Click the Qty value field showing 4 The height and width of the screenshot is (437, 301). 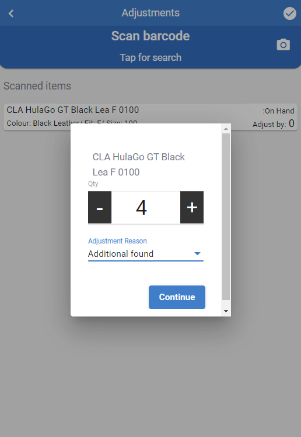point(146,207)
